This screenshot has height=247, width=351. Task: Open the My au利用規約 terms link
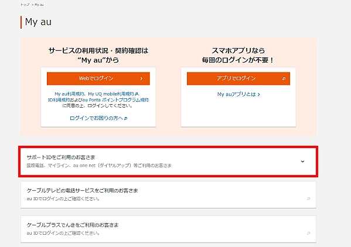coord(69,94)
